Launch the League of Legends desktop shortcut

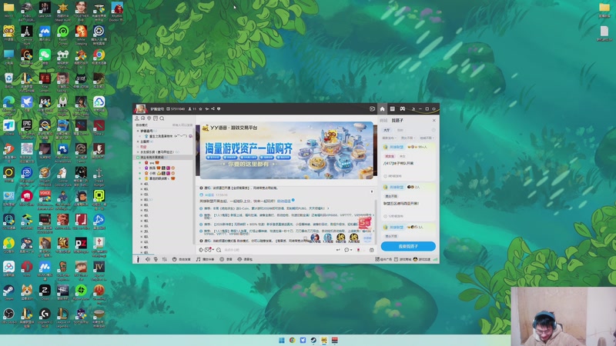[x=63, y=315]
